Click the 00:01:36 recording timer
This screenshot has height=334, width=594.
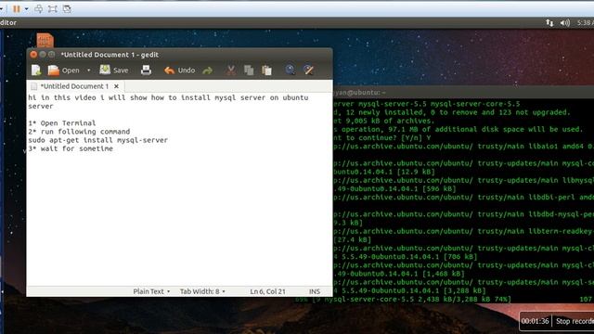coord(535,321)
